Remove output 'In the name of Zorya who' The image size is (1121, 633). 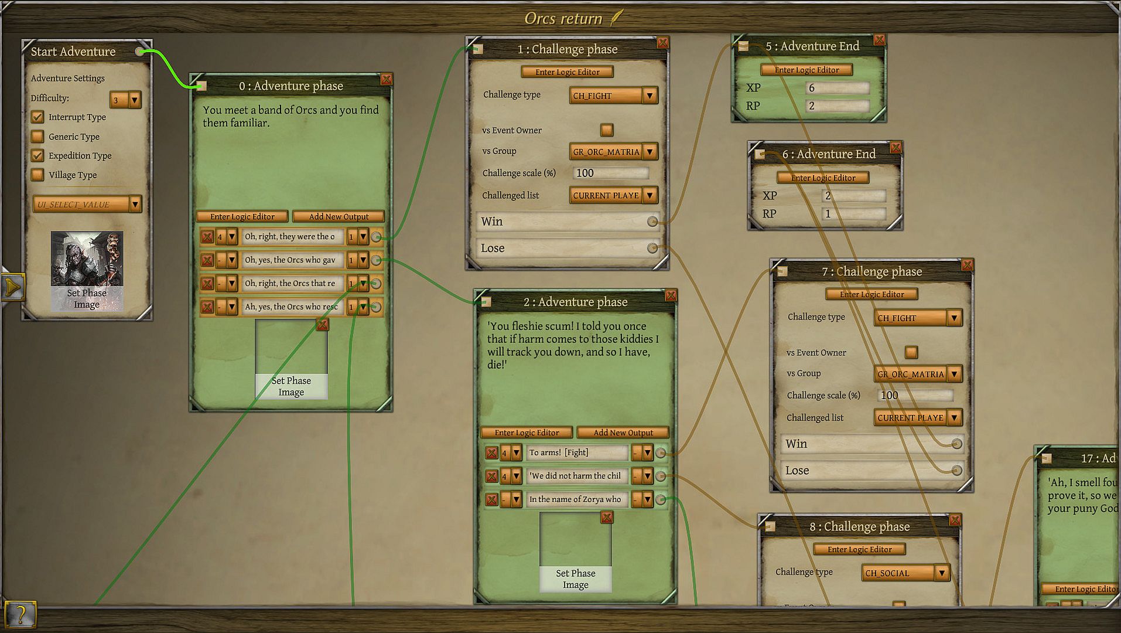(x=491, y=500)
